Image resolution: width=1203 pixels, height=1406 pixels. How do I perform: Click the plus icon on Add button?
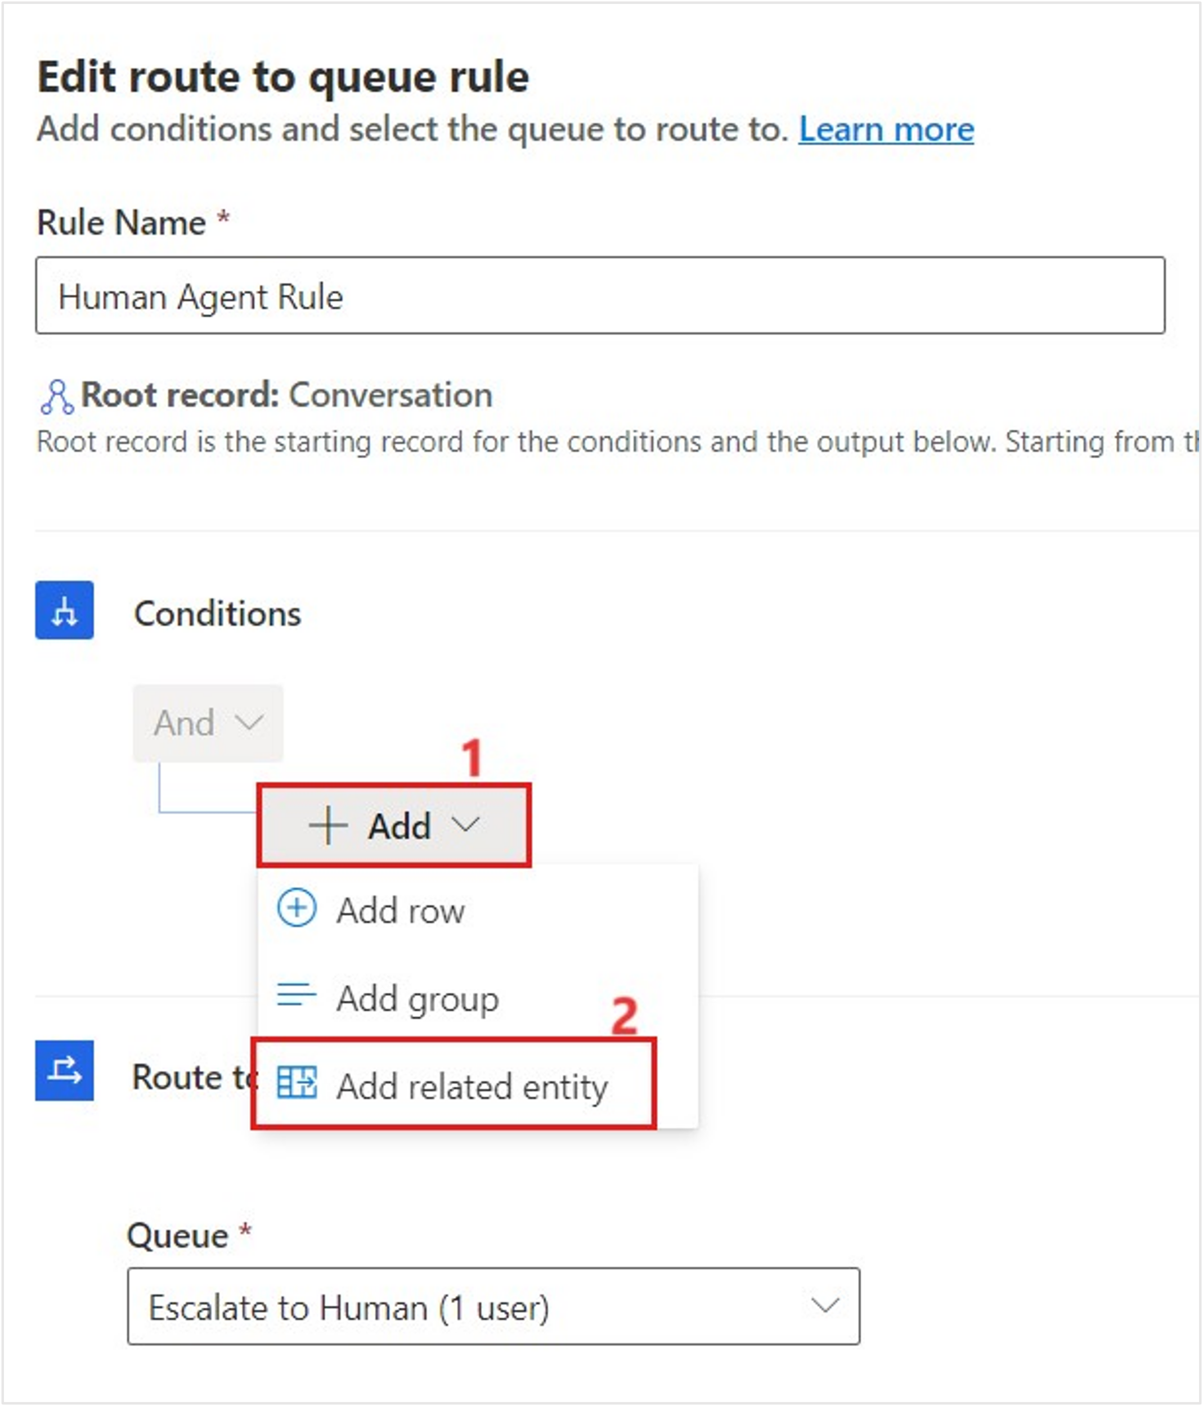(328, 826)
